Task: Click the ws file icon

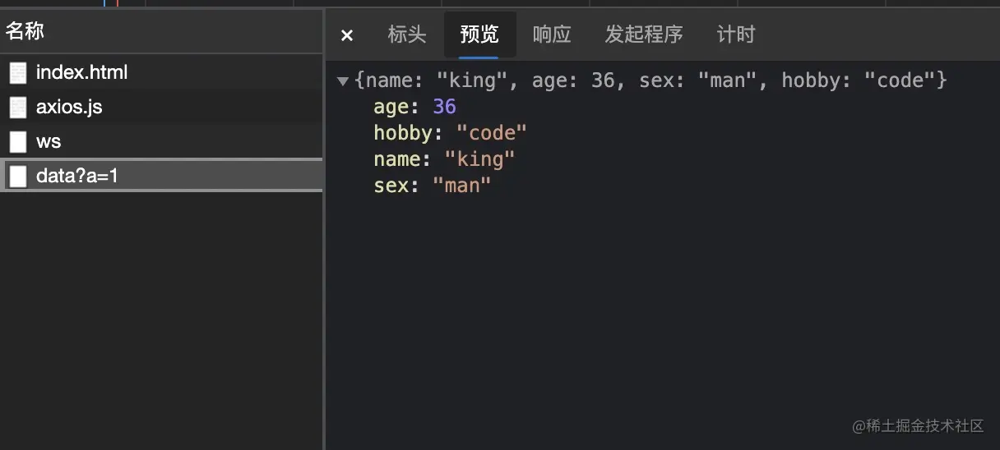Action: click(18, 142)
